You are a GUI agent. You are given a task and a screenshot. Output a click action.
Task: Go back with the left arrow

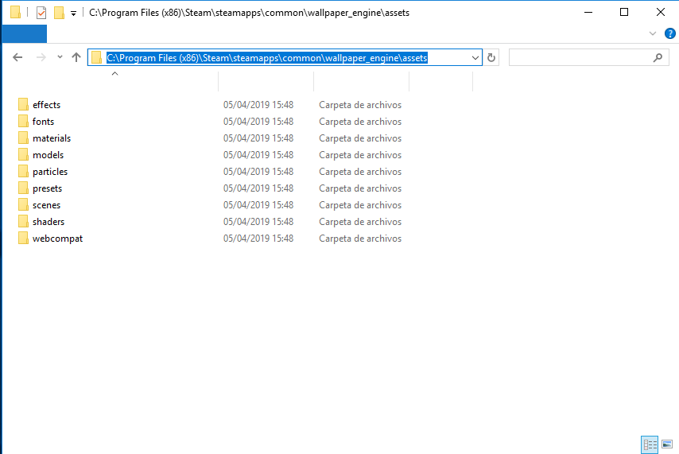click(x=17, y=57)
